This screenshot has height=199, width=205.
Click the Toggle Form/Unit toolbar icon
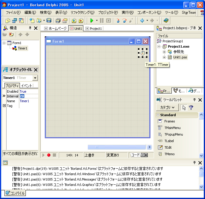pos(21,21)
